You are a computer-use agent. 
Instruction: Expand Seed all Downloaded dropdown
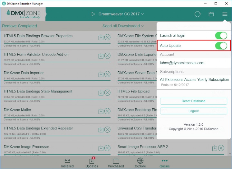(x=123, y=26)
